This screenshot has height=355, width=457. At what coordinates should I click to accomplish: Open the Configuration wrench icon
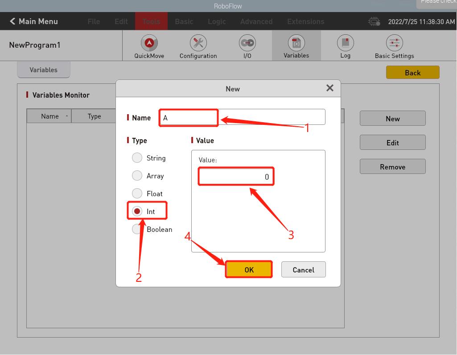coord(198,43)
